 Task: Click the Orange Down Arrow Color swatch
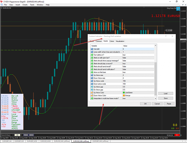[x=124, y=95]
